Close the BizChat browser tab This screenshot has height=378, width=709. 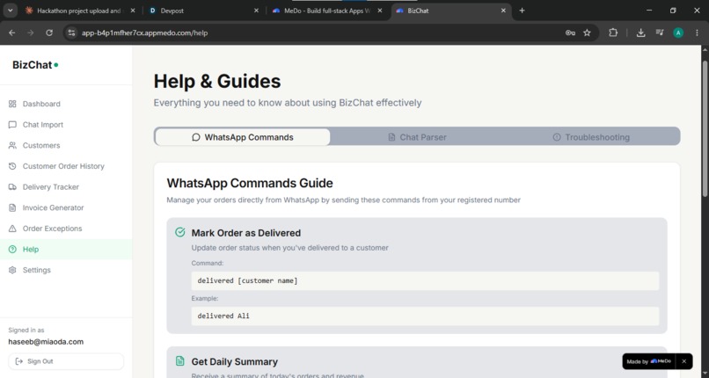point(503,11)
